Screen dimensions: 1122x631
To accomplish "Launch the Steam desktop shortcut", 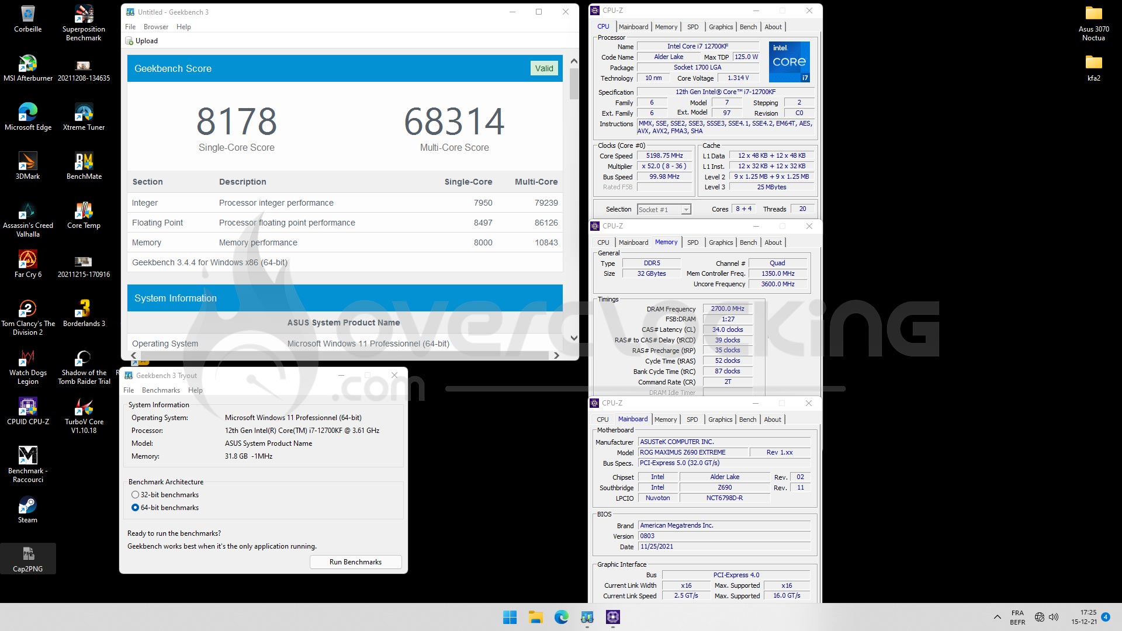I will point(27,509).
